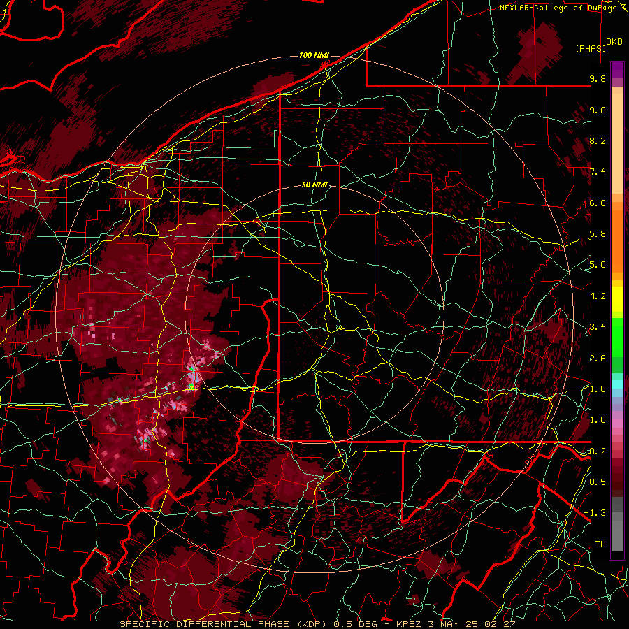Image resolution: width=629 pixels, height=629 pixels.
Task: Select the 1.0 scale value
Action: tap(598, 420)
